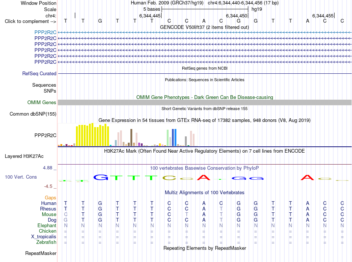Screen dimensions: 352x262
Task: Open the 'RefSeq genes from NCBI' track title
Action: tap(205, 68)
